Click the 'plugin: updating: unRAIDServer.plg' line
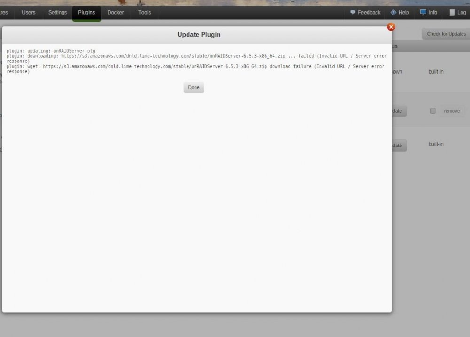The height and width of the screenshot is (337, 470). 51,51
